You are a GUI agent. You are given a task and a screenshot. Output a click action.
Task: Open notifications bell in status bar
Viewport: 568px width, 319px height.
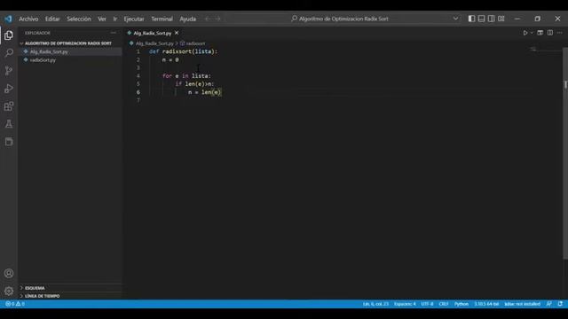560,304
